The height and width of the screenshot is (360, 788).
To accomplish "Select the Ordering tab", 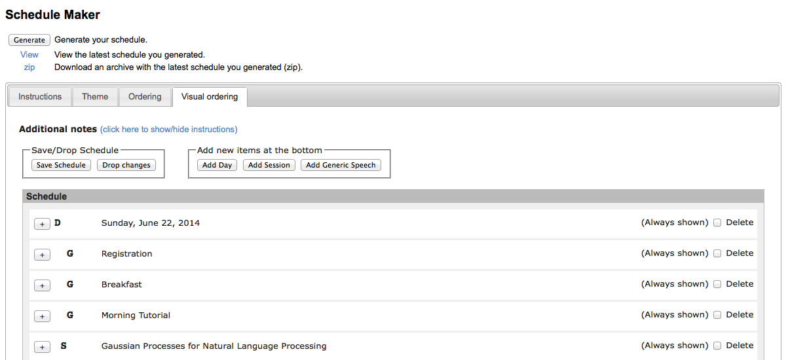I will [145, 97].
